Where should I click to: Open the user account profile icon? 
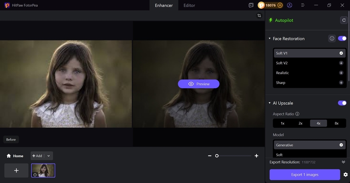[290, 5]
